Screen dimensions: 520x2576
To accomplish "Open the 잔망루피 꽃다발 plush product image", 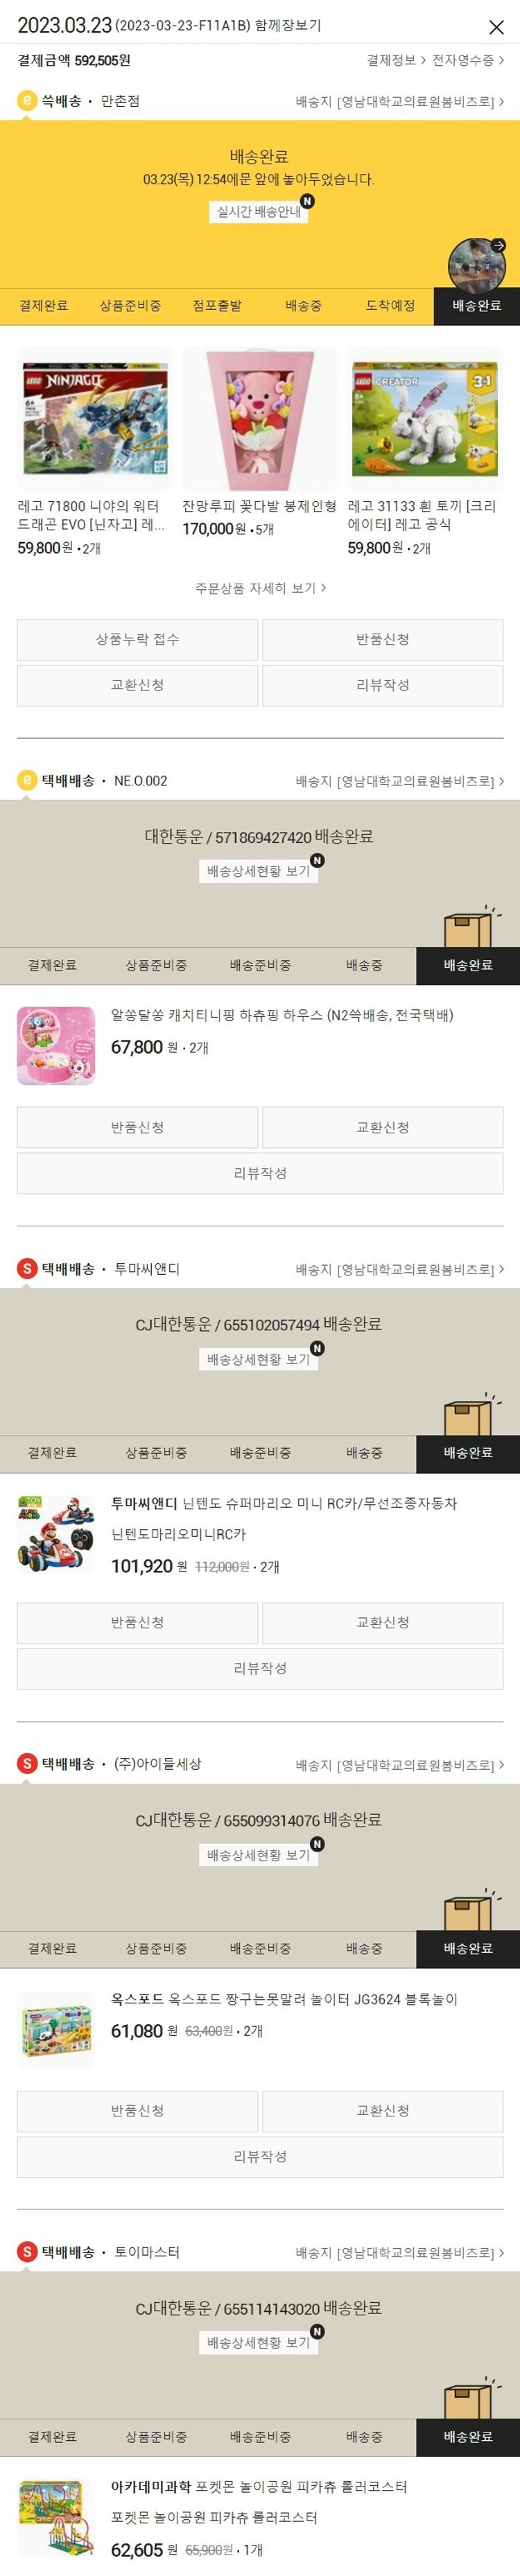I will pyautogui.click(x=260, y=419).
